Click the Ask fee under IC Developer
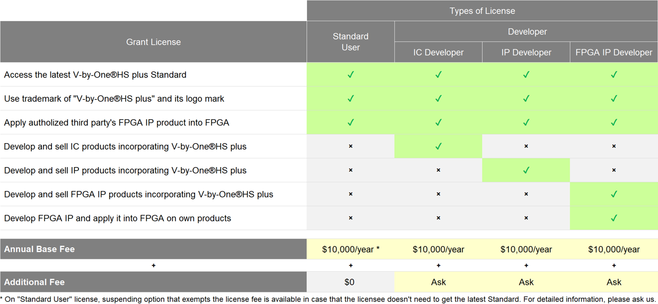Screen dimensions: 658x304 tap(438, 282)
